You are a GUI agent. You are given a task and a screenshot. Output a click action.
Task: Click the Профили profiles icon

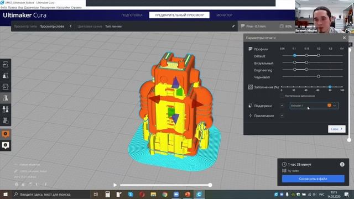point(250,49)
